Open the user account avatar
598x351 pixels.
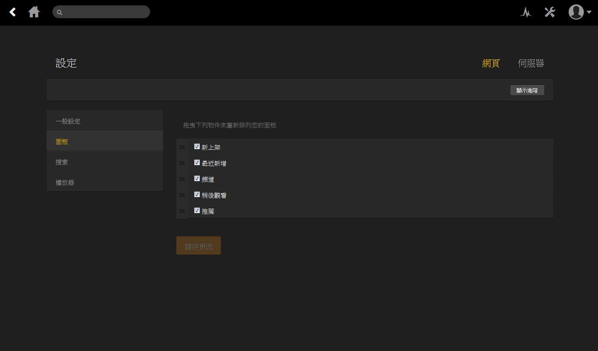576,12
